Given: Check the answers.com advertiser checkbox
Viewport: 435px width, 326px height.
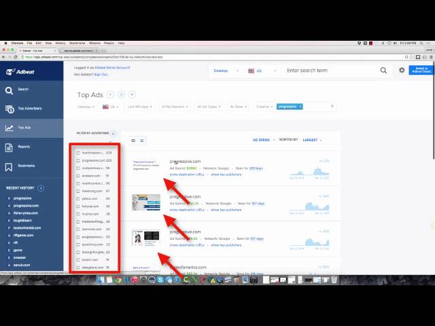Looking at the screenshot, I should [x=78, y=176].
